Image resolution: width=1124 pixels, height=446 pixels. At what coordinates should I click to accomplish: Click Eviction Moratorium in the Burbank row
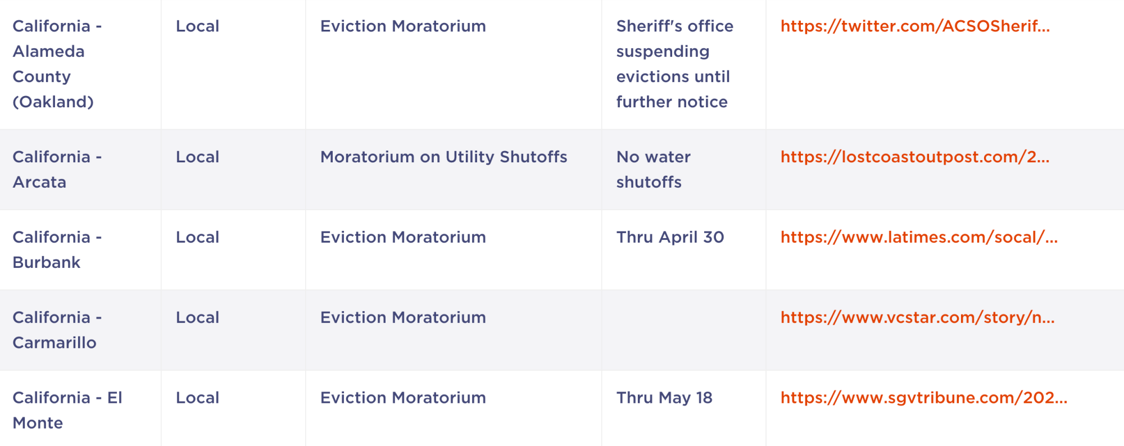point(403,238)
